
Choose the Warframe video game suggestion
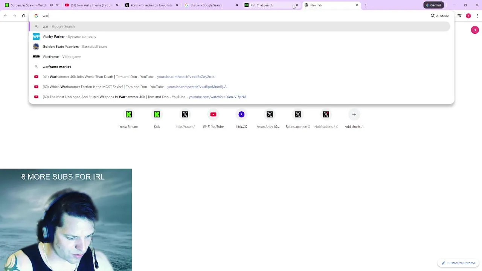coord(239,56)
